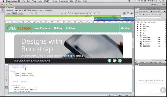Open the Modify menu
This screenshot has width=167, height=97.
click(x=47, y=1)
